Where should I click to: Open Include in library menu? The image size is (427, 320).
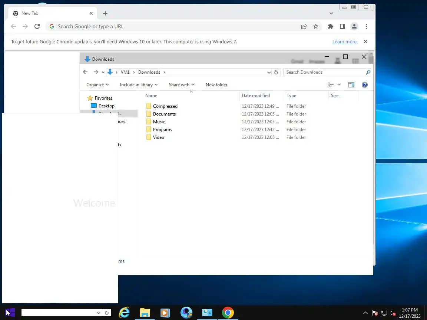click(x=139, y=84)
